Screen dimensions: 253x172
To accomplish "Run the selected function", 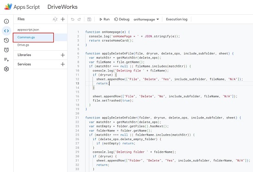I will click(104, 19).
